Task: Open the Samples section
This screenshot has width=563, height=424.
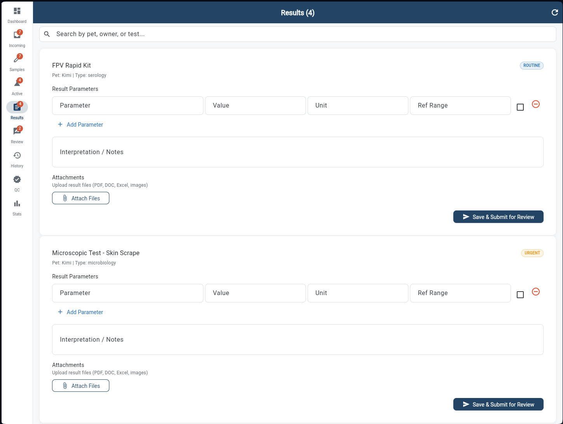Action: coord(17,62)
